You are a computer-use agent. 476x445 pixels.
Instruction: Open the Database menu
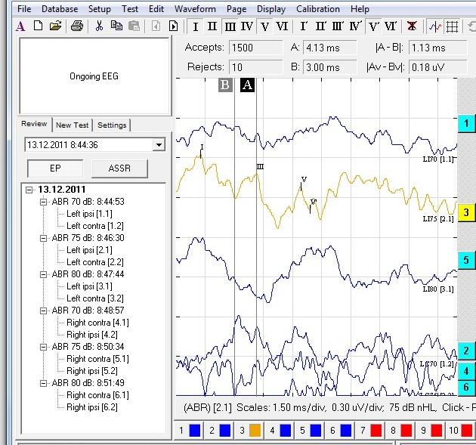tap(60, 9)
